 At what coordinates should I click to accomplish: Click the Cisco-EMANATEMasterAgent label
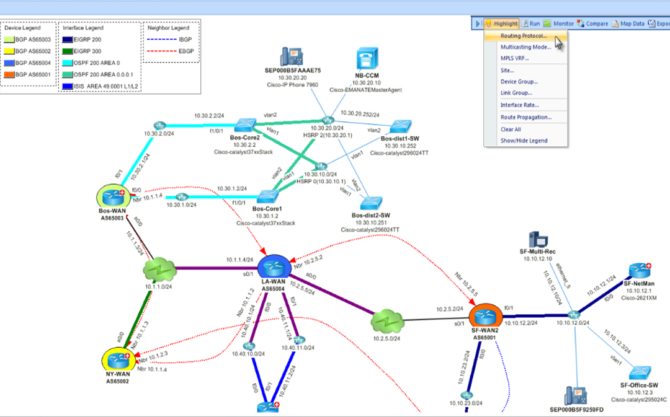[366, 90]
